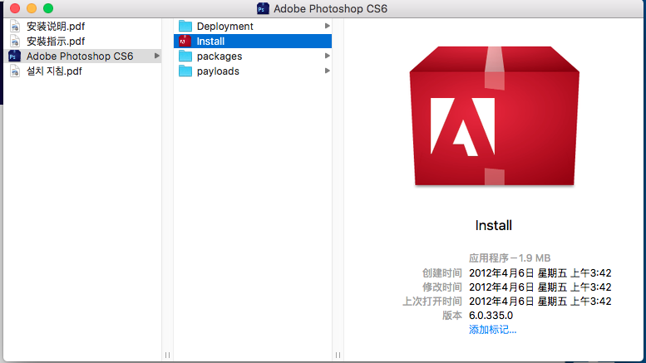Click the version value 6.0.335.0
Screen dimensions: 646x363
491,316
